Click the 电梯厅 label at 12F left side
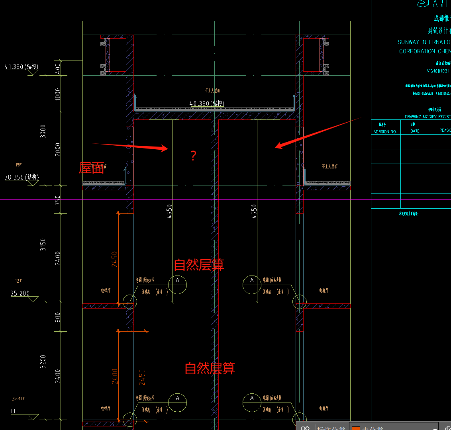Image resolution: width=451 pixels, height=430 pixels. click(105, 291)
